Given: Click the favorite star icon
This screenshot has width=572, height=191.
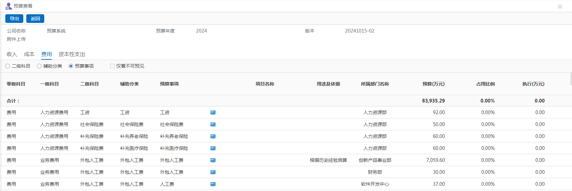Looking at the screenshot, I should tap(560, 6).
